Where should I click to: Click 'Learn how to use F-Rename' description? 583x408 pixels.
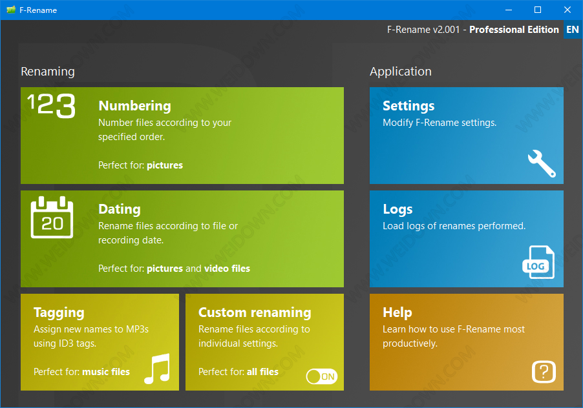(454, 336)
